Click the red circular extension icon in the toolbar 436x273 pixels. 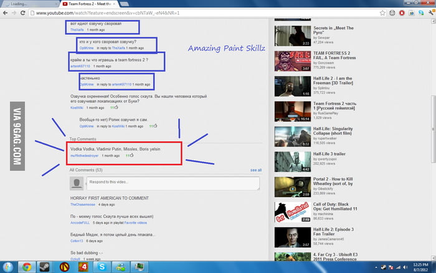pos(402,13)
